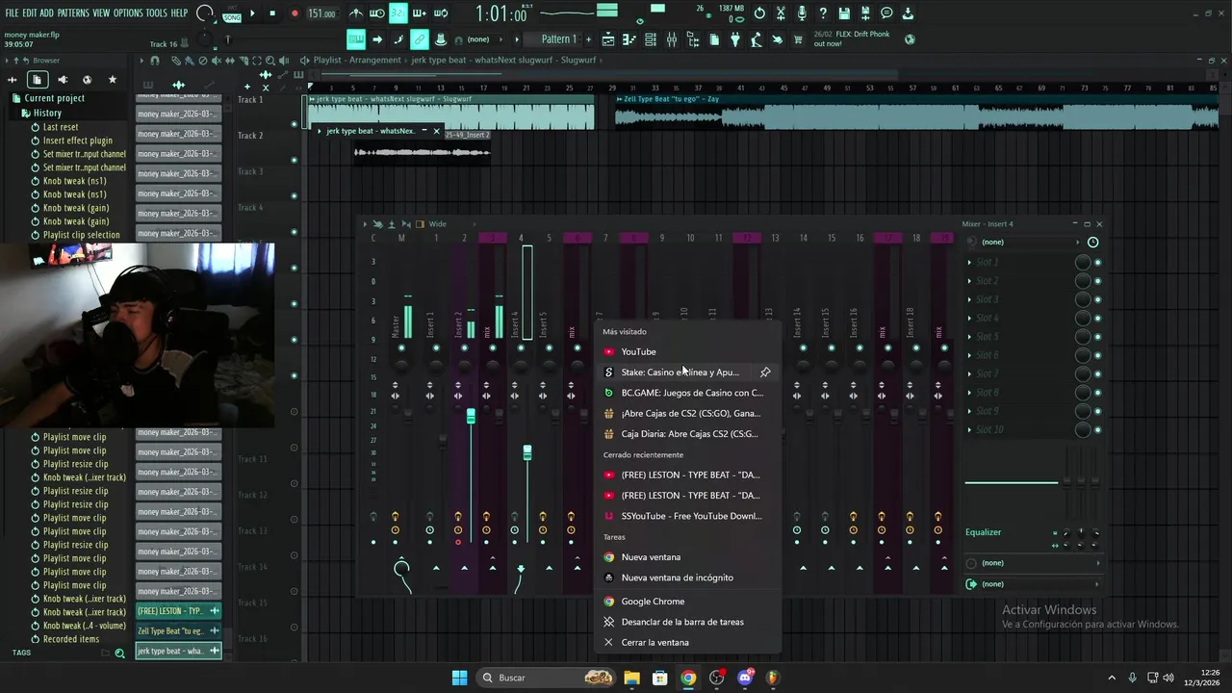The height and width of the screenshot is (693, 1232).
Task: Click the playlist magnet snap icon
Action: click(x=155, y=60)
